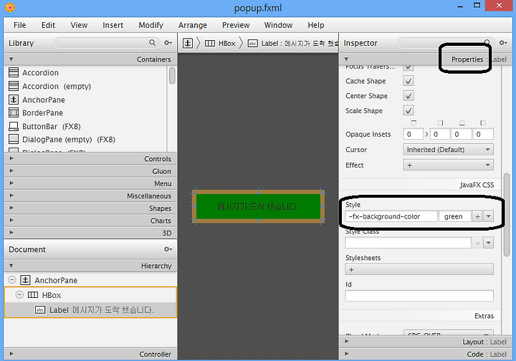Expand the Charts library section

click(11, 220)
